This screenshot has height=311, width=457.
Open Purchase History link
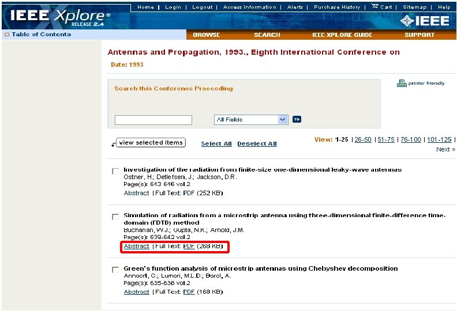(337, 7)
